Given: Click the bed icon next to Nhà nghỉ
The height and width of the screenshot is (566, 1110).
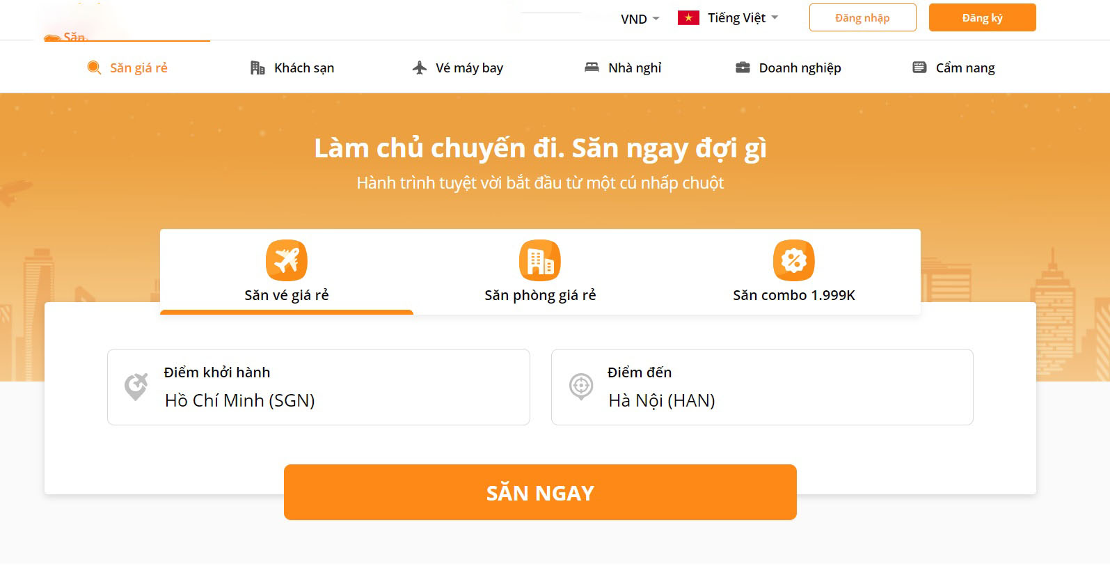Looking at the screenshot, I should [591, 67].
